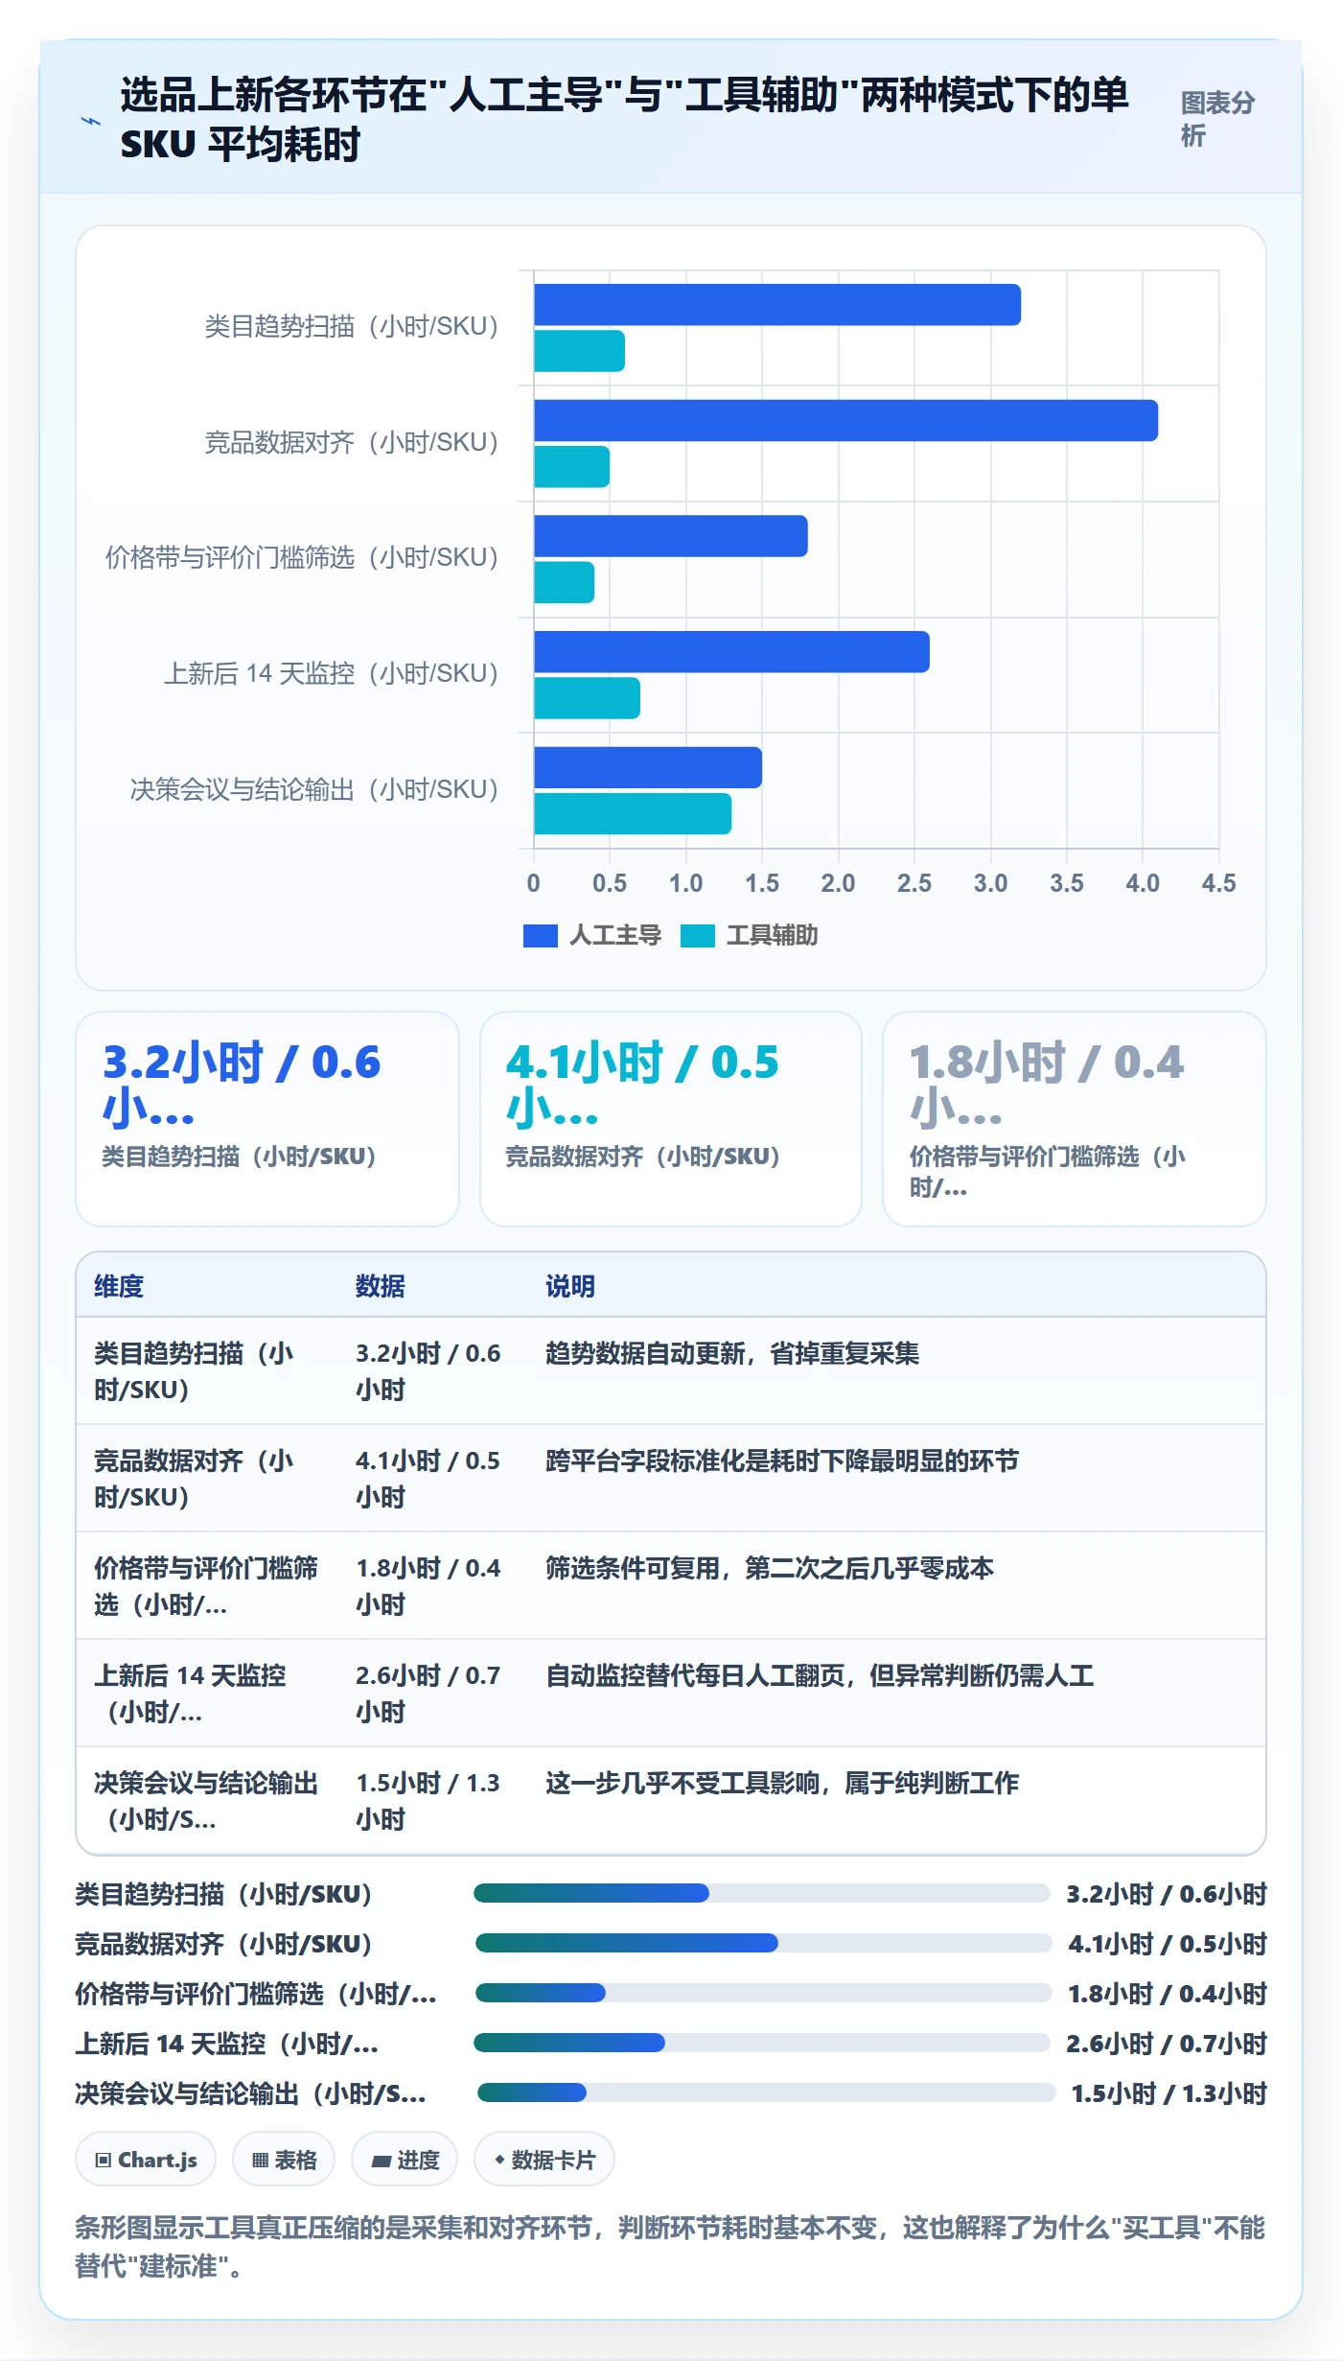1342x2361 pixels.
Task: Click the 维度 column header
Action: click(x=119, y=1286)
